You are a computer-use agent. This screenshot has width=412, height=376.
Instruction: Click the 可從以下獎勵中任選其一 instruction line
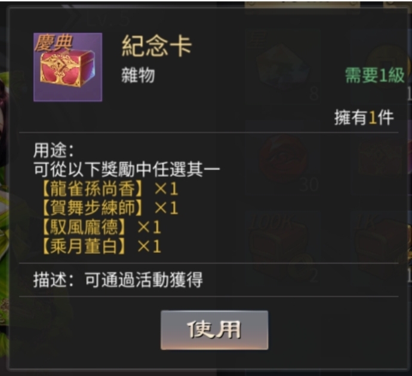(127, 169)
